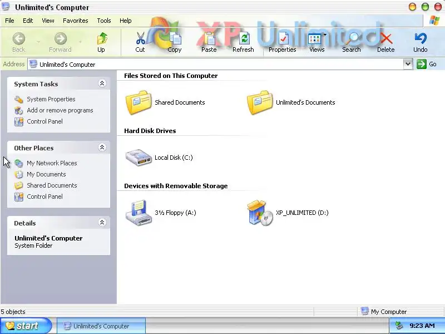Click the Forward toolbar button
The image size is (445, 334).
pos(60,42)
